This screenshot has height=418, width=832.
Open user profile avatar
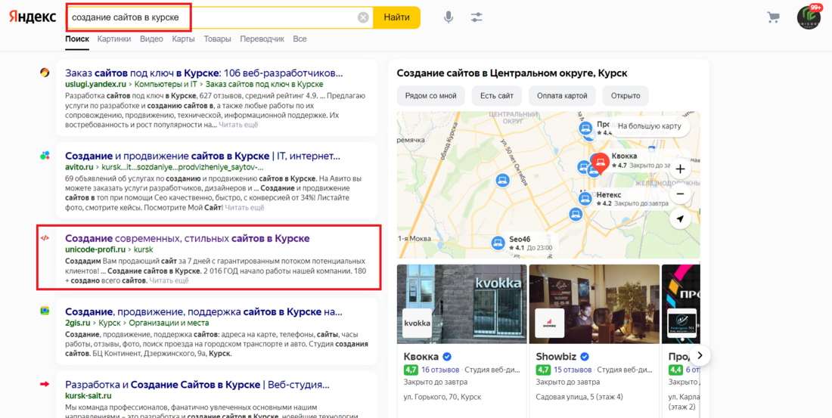809,17
